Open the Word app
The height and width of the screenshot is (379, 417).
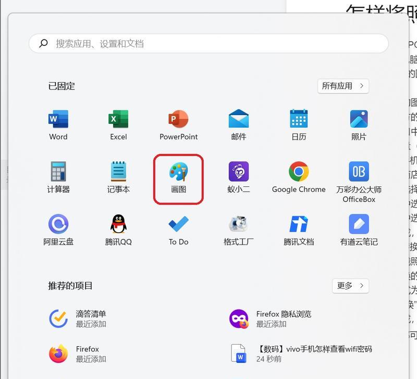[58, 125]
